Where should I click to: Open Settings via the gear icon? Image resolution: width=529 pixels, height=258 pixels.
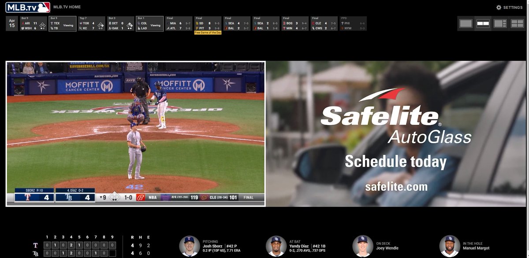click(x=499, y=7)
